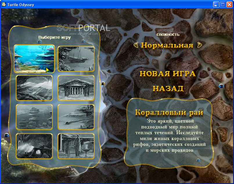
Task: Click the сложность label
Action: pos(168,35)
